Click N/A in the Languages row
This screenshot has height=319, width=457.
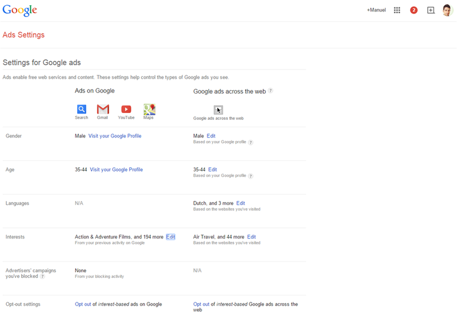tap(79, 203)
